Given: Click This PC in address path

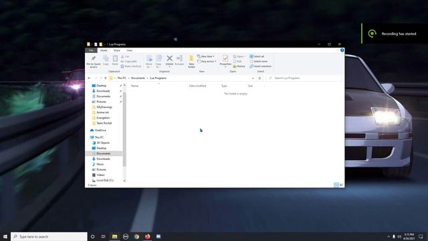Looking at the screenshot, I should [122, 78].
